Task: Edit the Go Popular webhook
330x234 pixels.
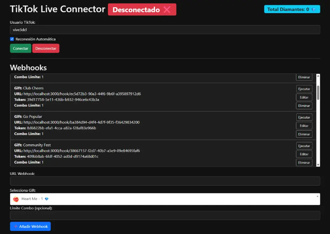Action: [x=304, y=126]
